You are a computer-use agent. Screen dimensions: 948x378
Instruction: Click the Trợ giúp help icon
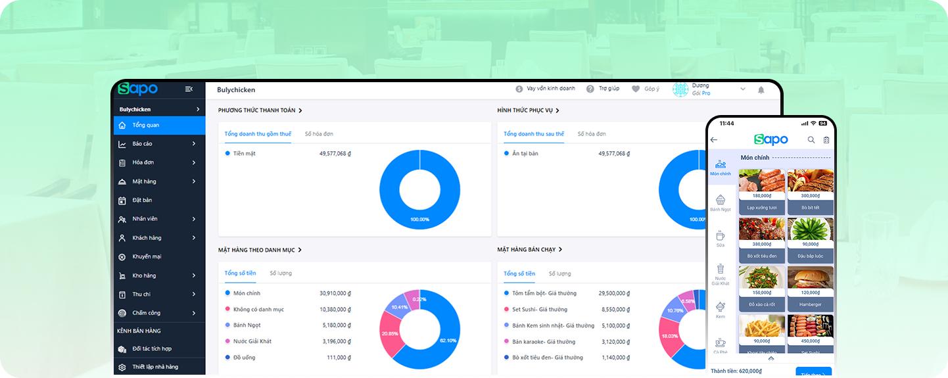click(590, 89)
